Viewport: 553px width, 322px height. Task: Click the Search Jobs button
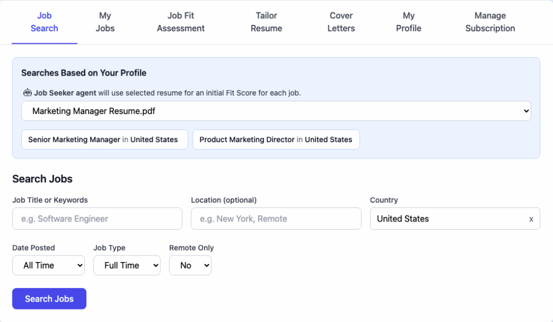pyautogui.click(x=49, y=299)
